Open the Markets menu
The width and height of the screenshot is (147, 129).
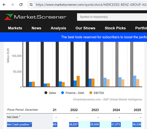point(15,28)
